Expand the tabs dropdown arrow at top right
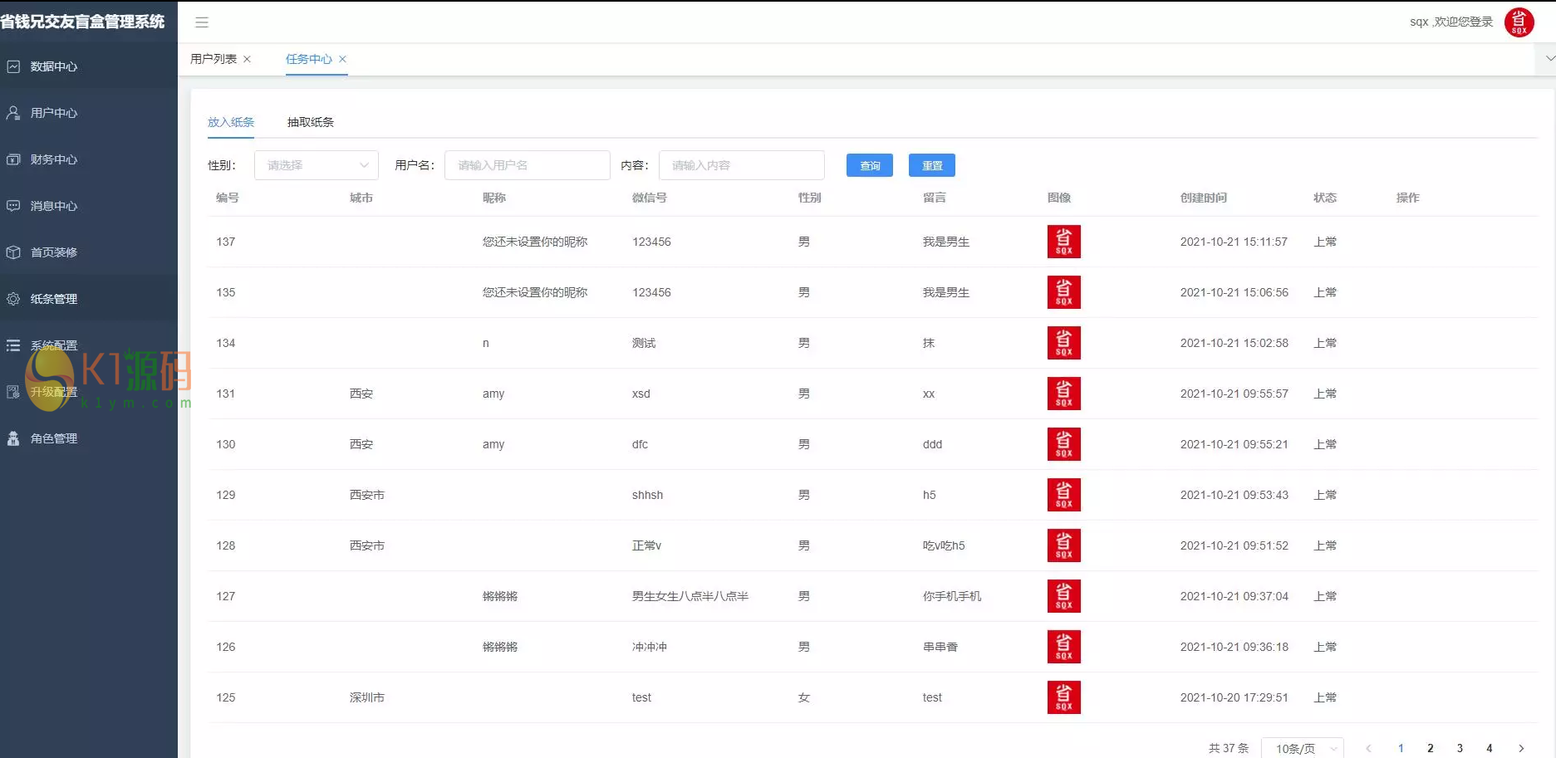Image resolution: width=1556 pixels, height=758 pixels. pyautogui.click(x=1549, y=59)
